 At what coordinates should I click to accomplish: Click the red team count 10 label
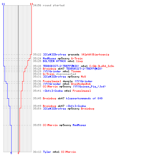point(31,4)
